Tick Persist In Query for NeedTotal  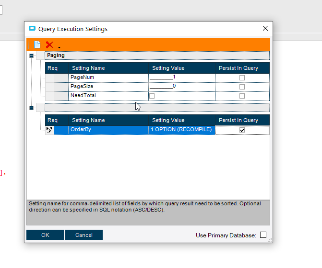[242, 96]
